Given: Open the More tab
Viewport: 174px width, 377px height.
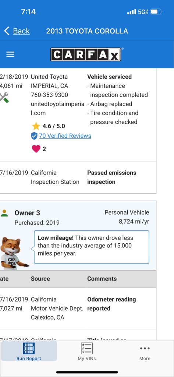Looking at the screenshot, I should [145, 352].
